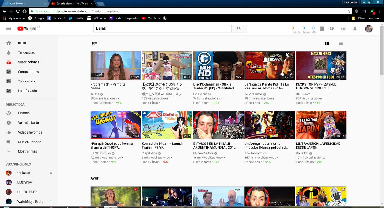This screenshot has width=384, height=208.
Task: Open Telefe channel link
Action: [x=95, y=94]
